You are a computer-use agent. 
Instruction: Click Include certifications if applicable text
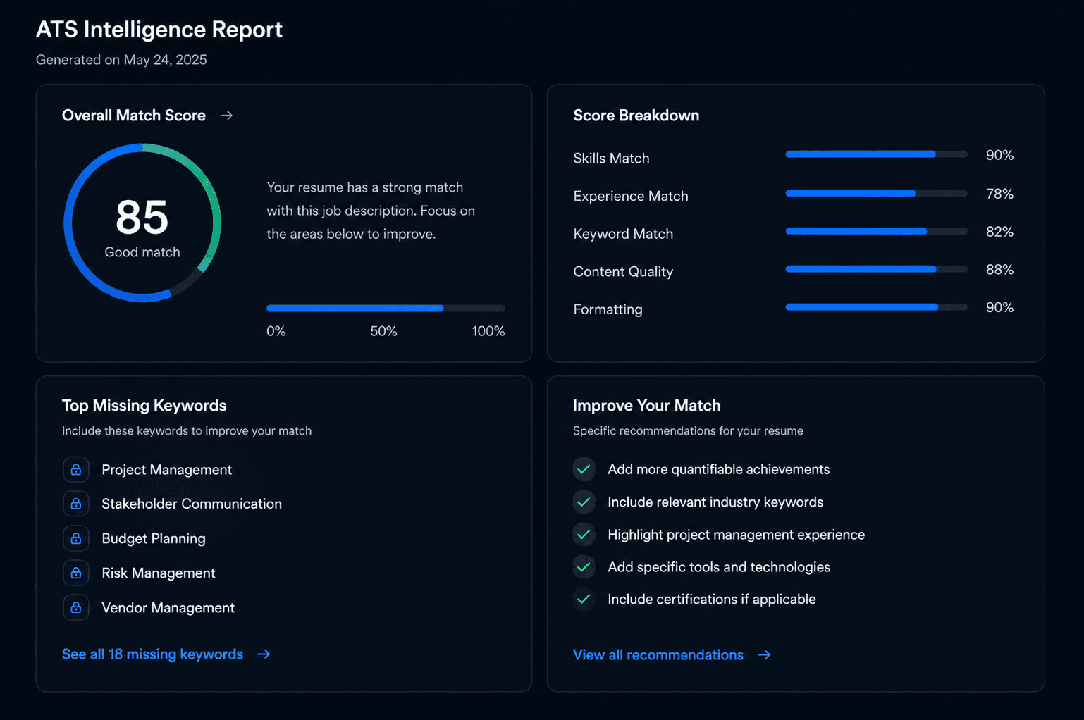click(x=712, y=600)
